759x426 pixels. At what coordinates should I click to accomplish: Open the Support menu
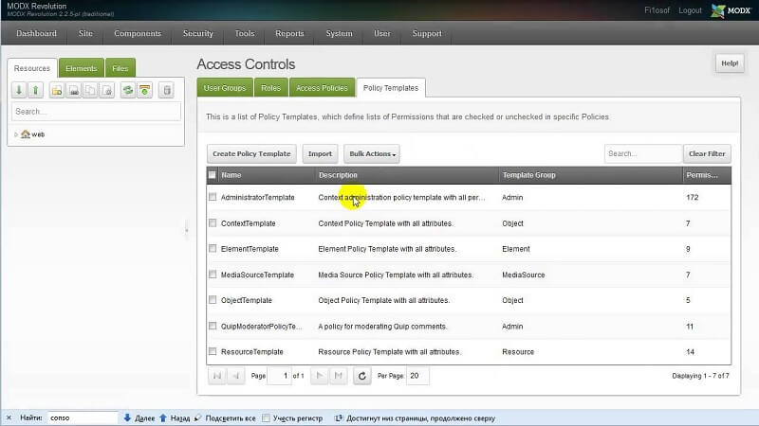(x=427, y=33)
